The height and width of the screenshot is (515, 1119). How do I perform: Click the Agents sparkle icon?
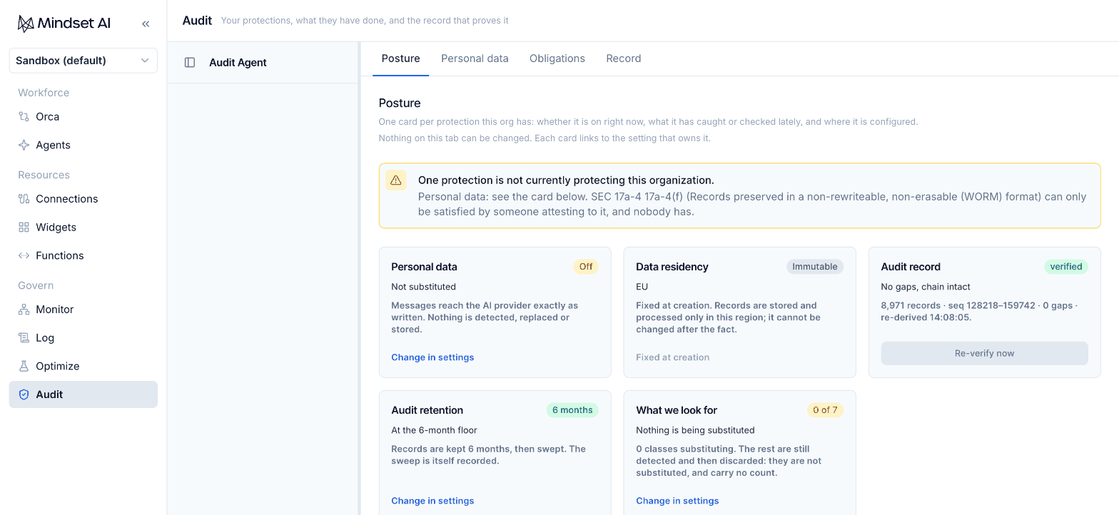tap(24, 146)
